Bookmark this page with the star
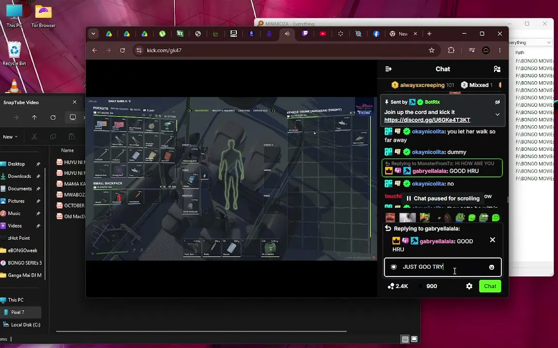Viewport: 558px width, 348px height. (431, 50)
